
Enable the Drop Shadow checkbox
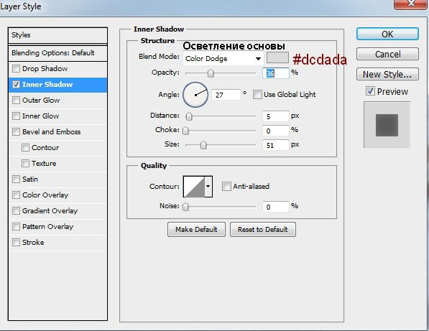[16, 69]
